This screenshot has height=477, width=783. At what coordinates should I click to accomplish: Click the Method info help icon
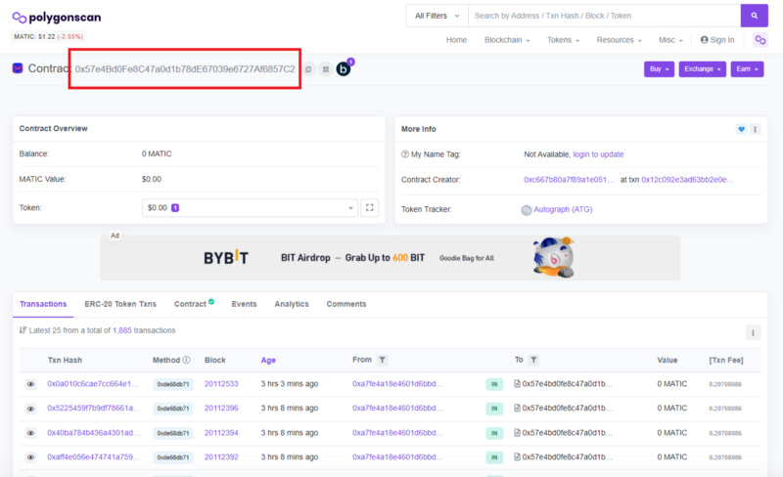pos(186,360)
